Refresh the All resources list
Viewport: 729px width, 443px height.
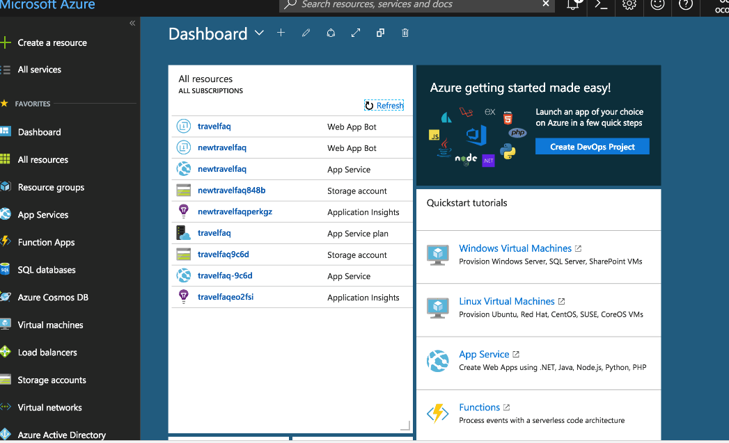384,106
